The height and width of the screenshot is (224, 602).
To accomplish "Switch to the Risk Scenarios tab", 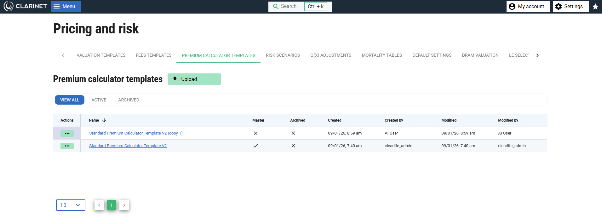I will tap(283, 55).
